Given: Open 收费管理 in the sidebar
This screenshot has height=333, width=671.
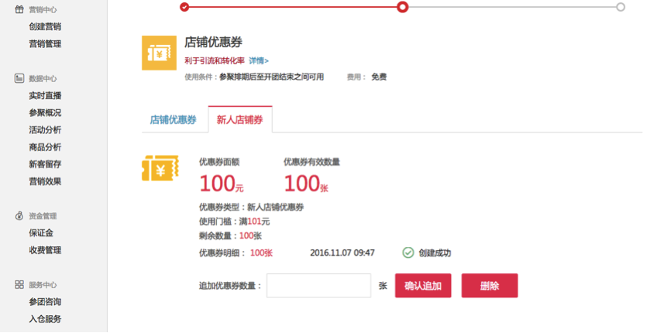Looking at the screenshot, I should click(x=45, y=250).
